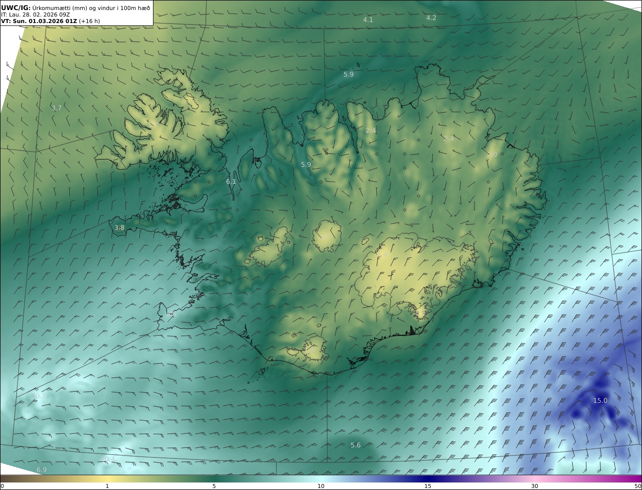This screenshot has height=490, width=642.
Task: Click the 2.0 precipitation value
Action: (492, 155)
